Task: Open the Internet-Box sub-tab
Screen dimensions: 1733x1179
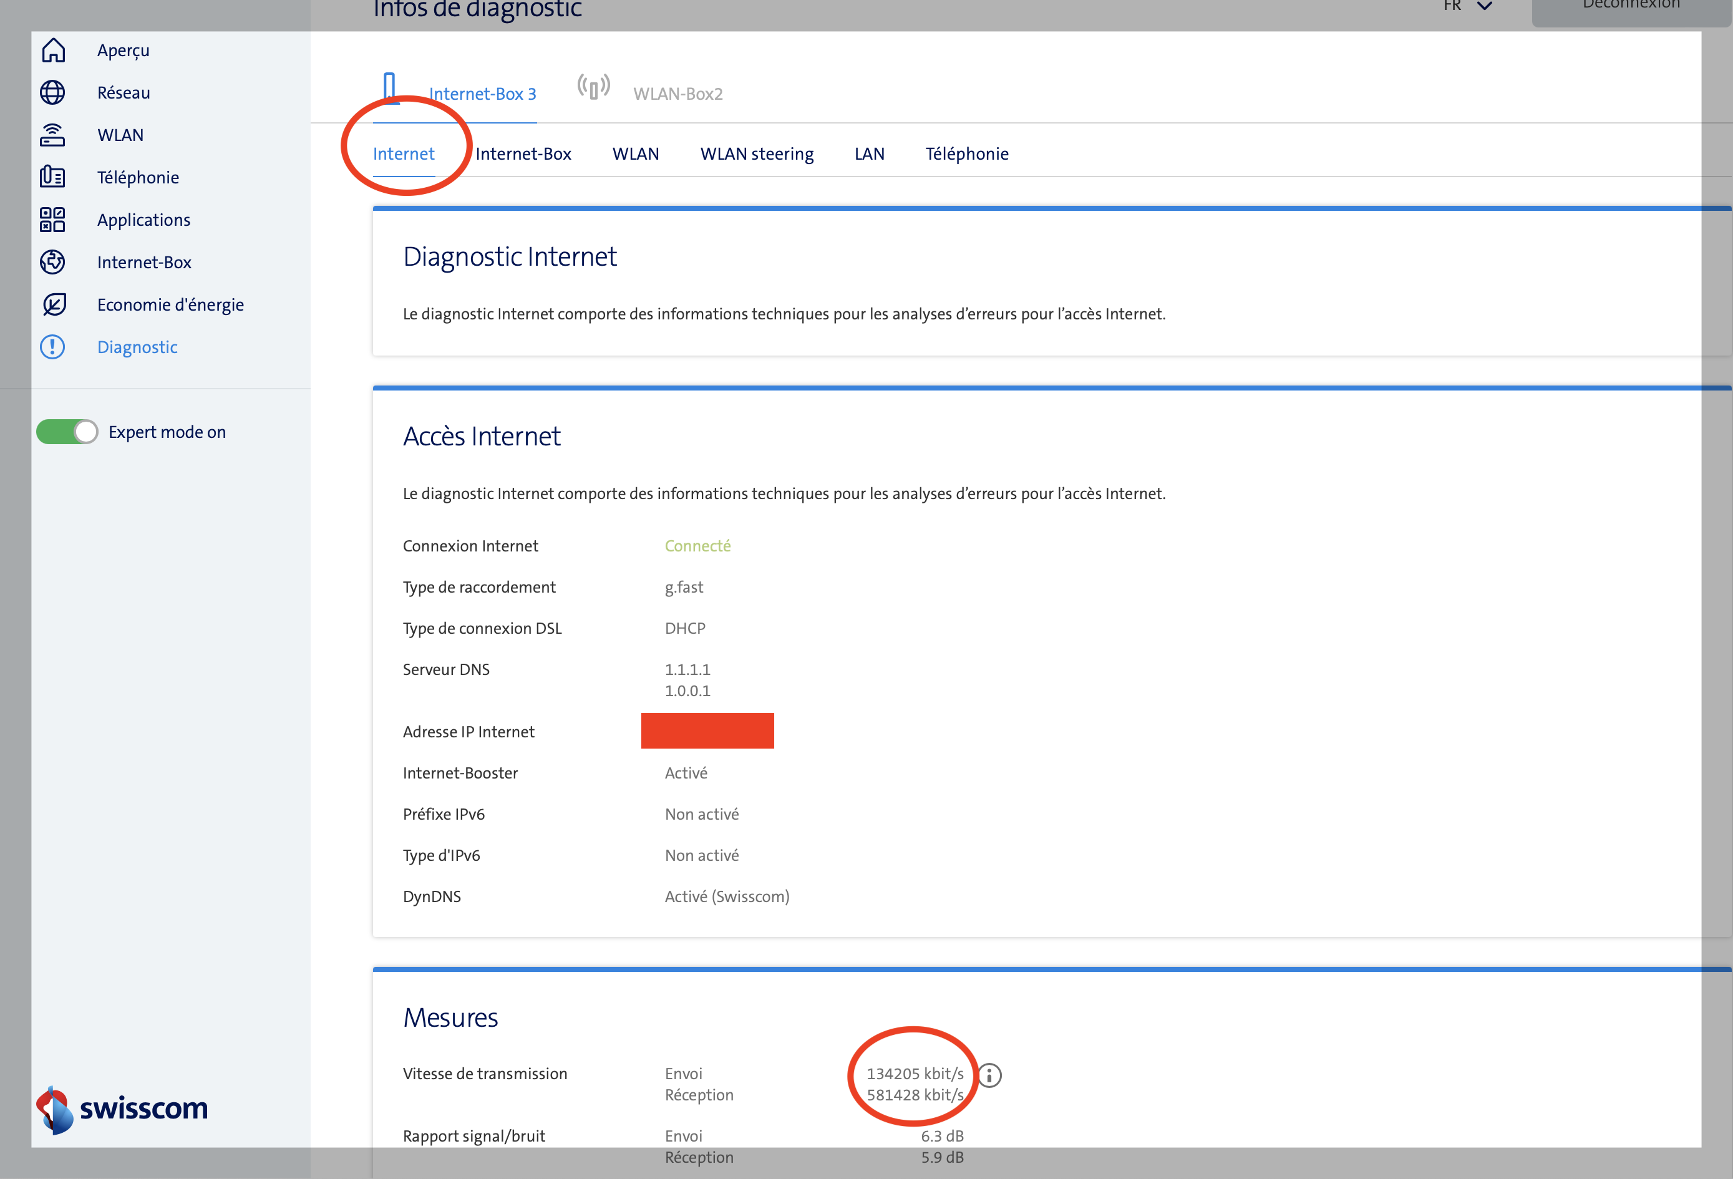Action: pos(523,153)
